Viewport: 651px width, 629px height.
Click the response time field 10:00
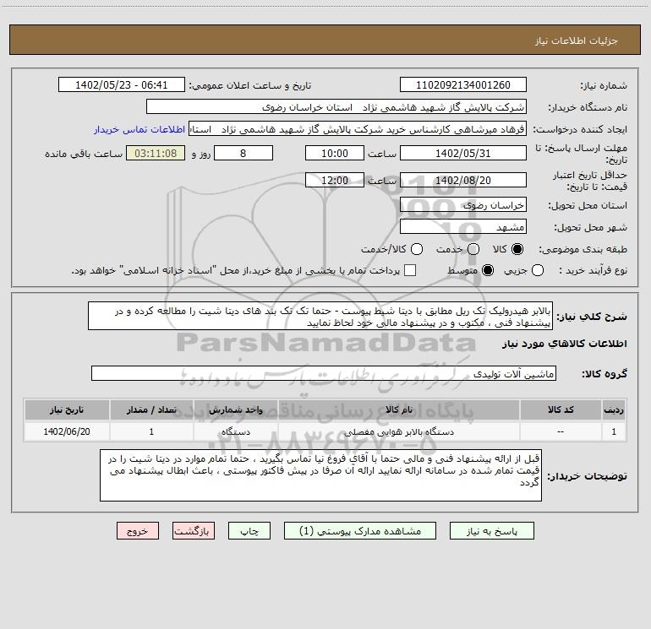[x=335, y=153]
